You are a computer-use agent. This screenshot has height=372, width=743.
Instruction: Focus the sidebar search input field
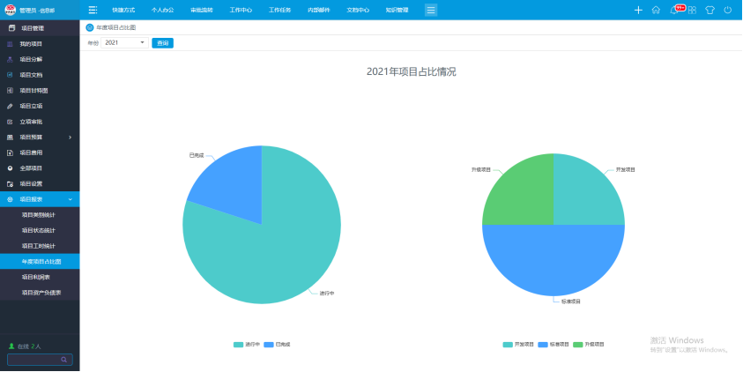[x=32, y=360]
